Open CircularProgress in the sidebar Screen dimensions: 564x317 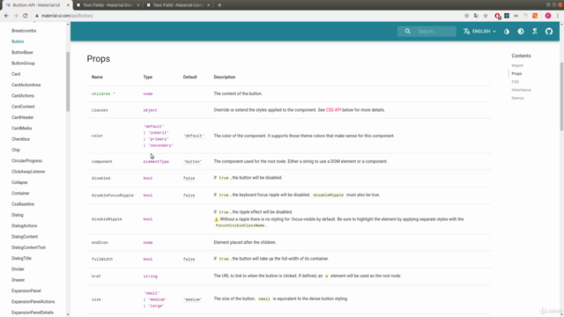coord(26,160)
